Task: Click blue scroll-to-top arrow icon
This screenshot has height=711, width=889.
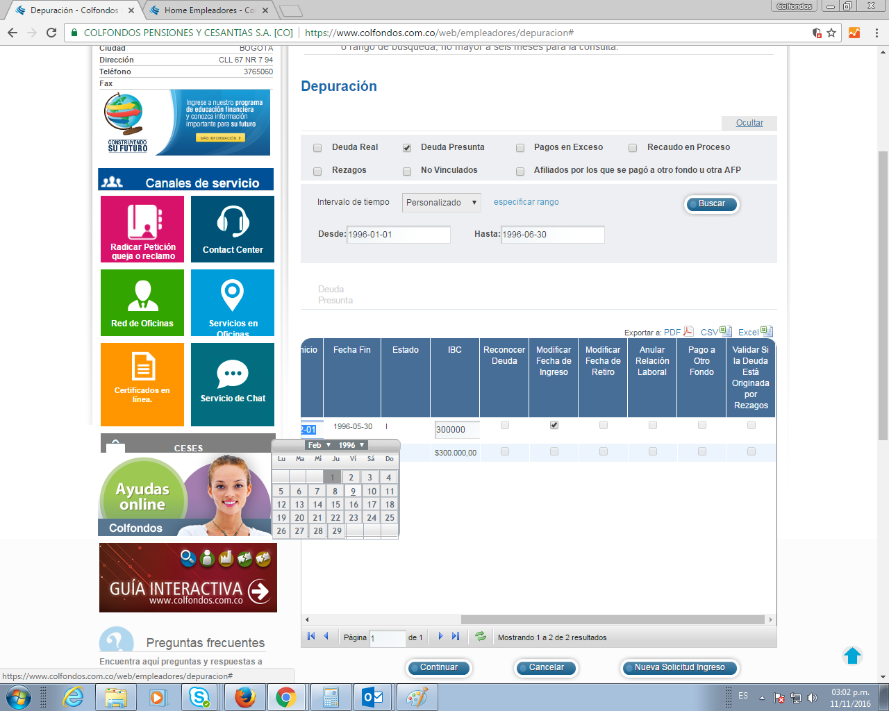Action: (852, 655)
